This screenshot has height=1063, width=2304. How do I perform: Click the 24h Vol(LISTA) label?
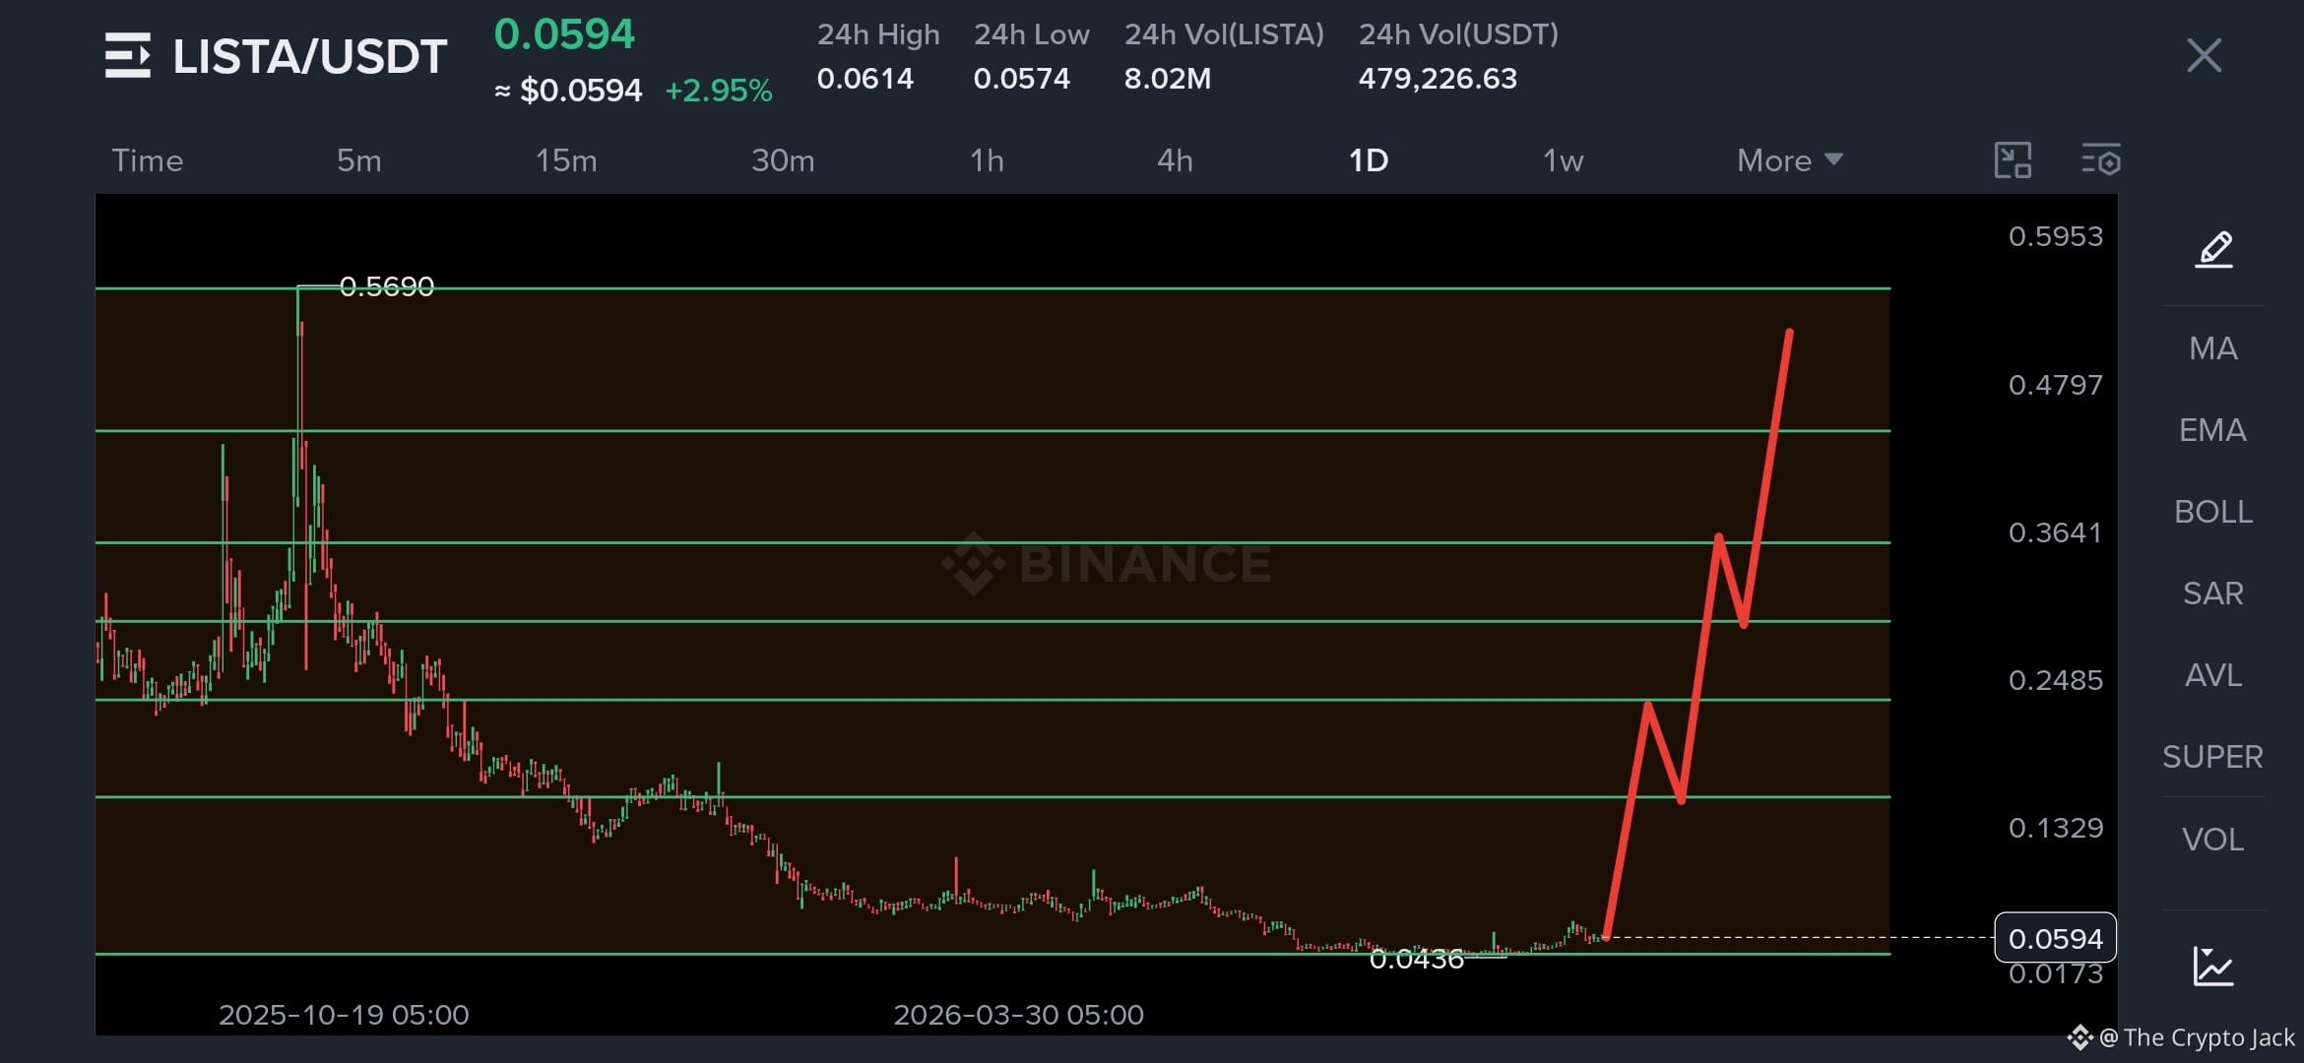(x=1225, y=34)
